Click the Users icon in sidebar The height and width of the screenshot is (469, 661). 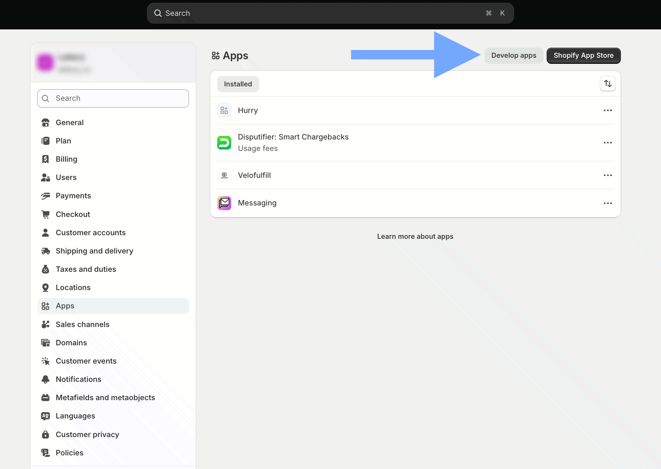tap(46, 177)
